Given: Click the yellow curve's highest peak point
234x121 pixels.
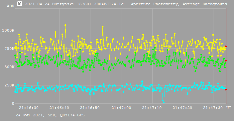Looking at the screenshot, I should click(65, 25).
